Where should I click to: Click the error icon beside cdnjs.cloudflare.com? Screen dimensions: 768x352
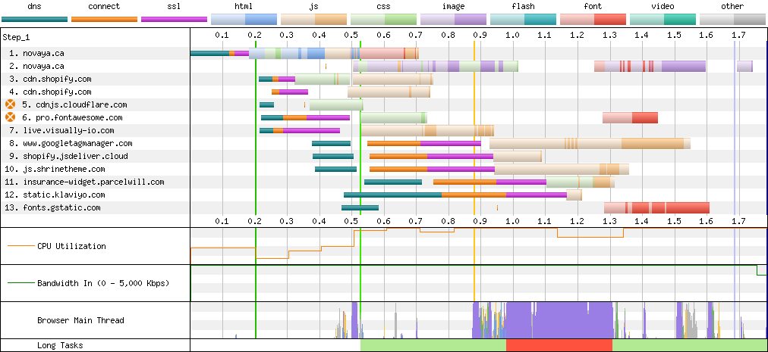pyautogui.click(x=11, y=104)
